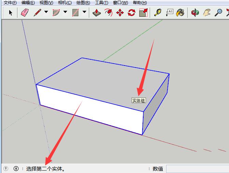Expand the arc tool dropdown arrow

(x=65, y=12)
